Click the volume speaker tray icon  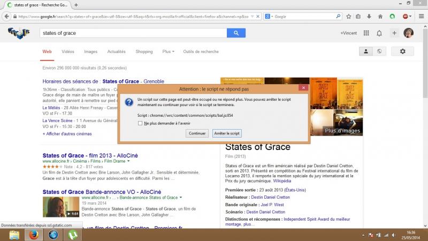click(394, 235)
